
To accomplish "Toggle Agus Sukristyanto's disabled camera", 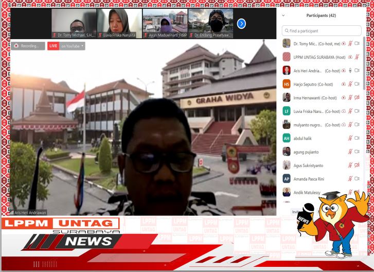I will tap(357, 165).
